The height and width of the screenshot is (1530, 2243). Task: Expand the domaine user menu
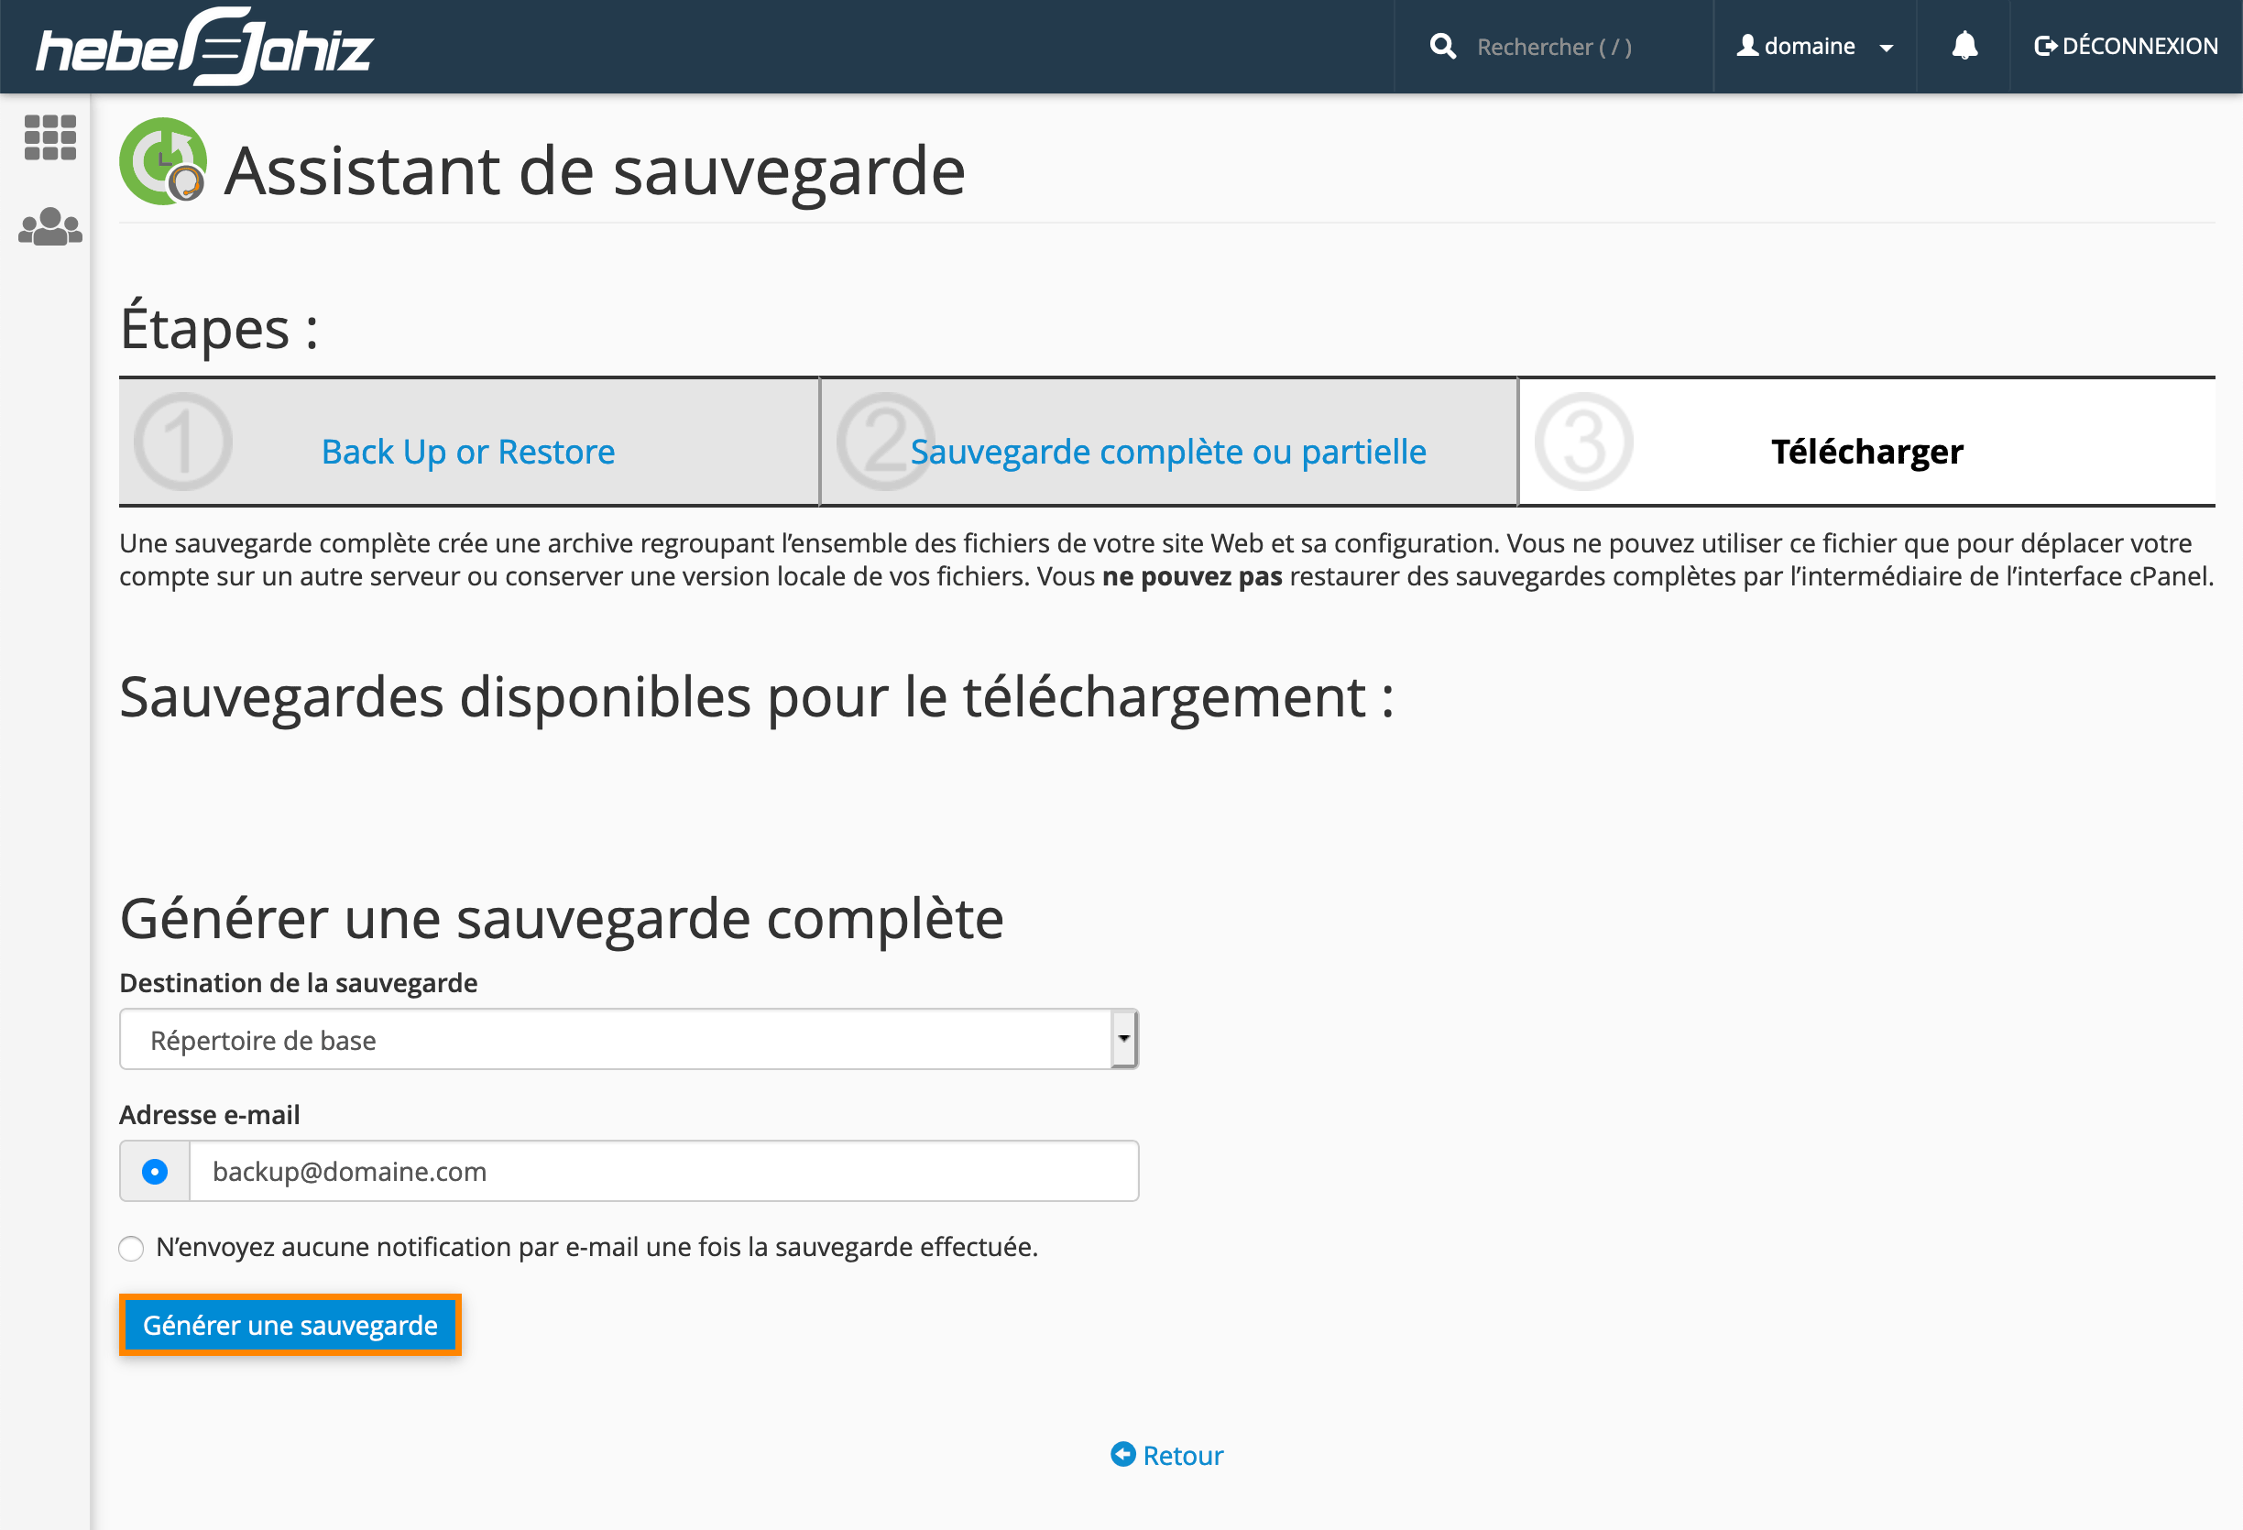coord(1814,47)
